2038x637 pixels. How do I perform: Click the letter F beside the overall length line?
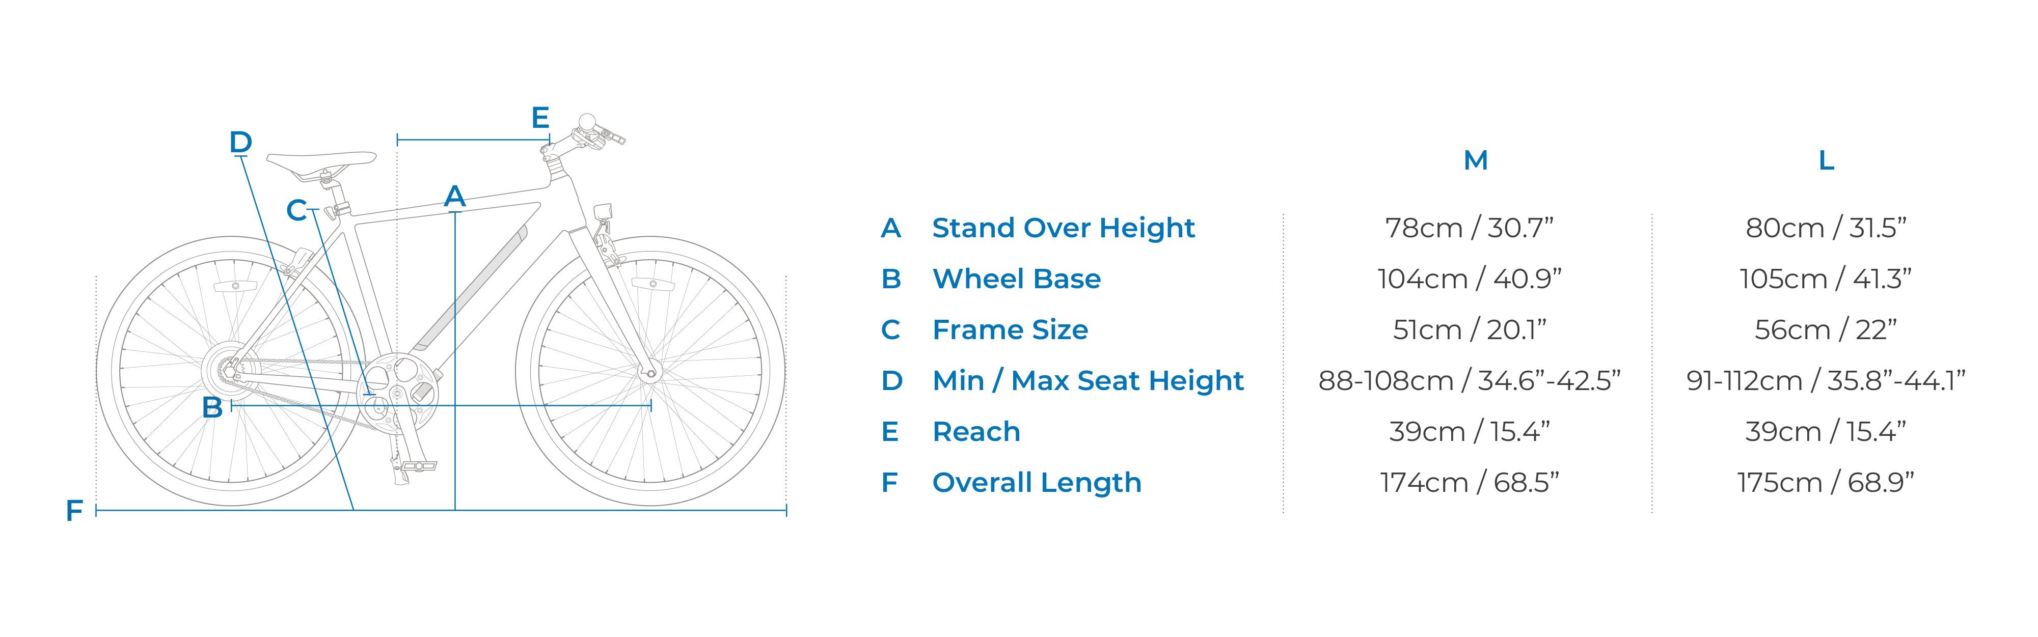[74, 511]
